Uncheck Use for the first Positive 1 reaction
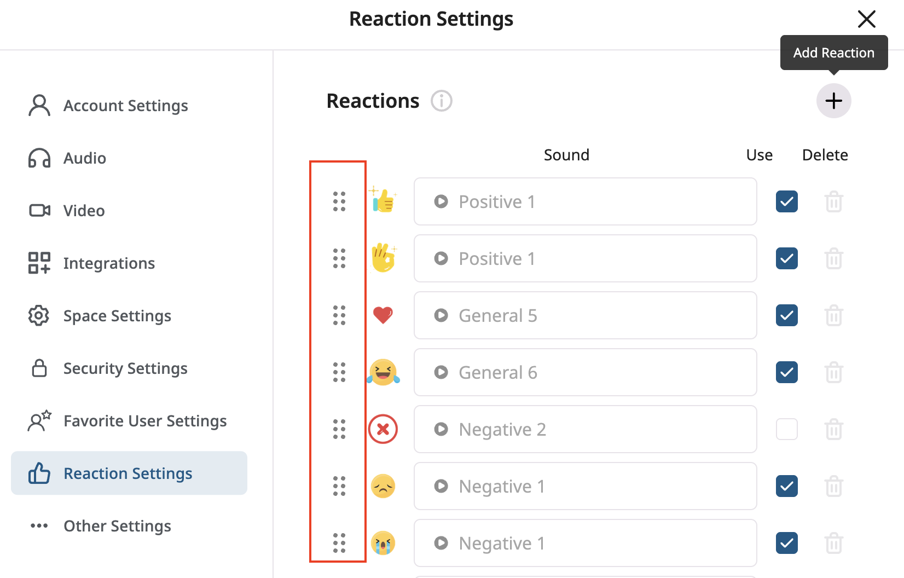 (x=786, y=201)
